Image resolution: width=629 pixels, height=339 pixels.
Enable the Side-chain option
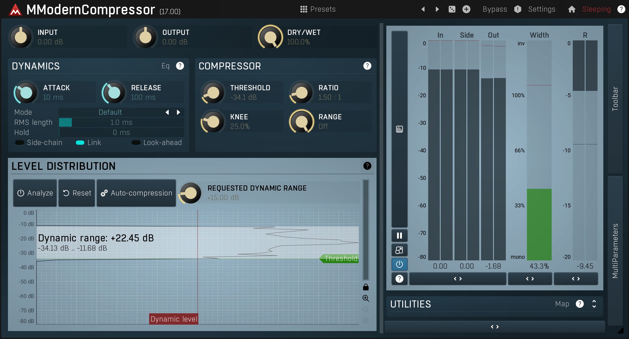(19, 142)
